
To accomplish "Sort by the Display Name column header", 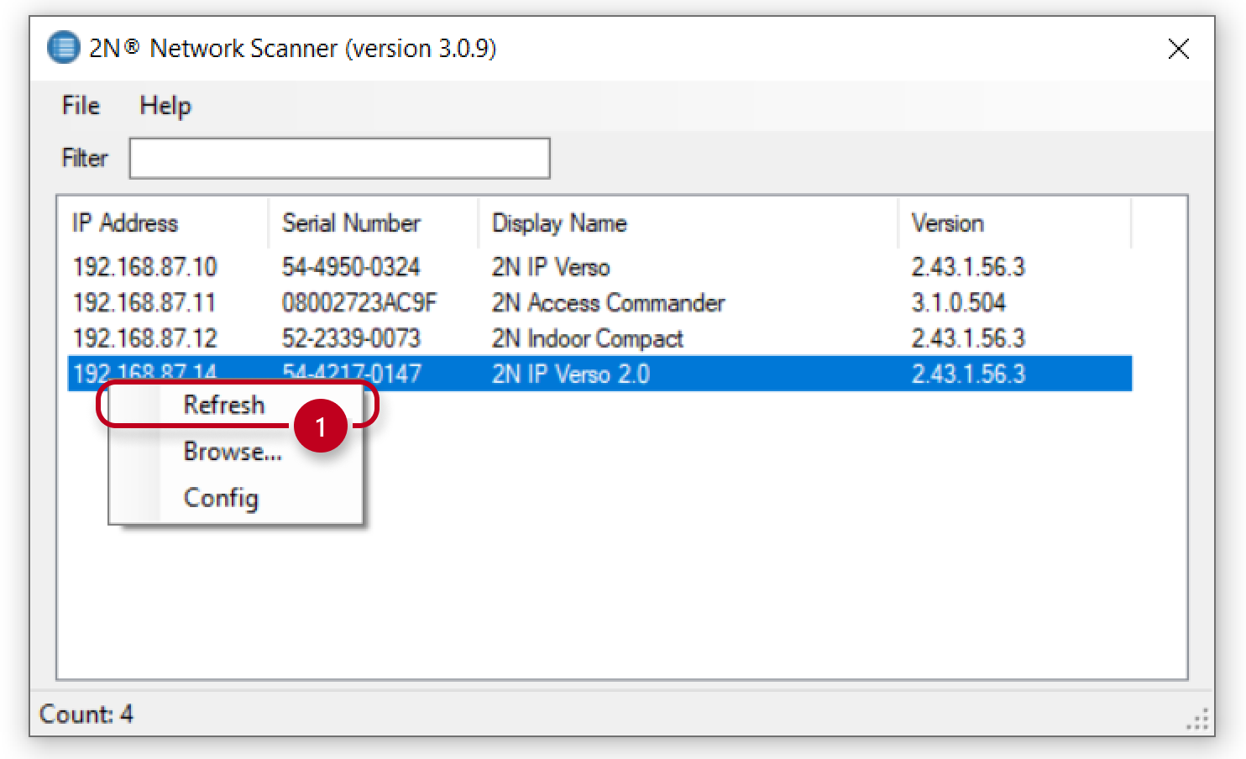I will point(688,223).
